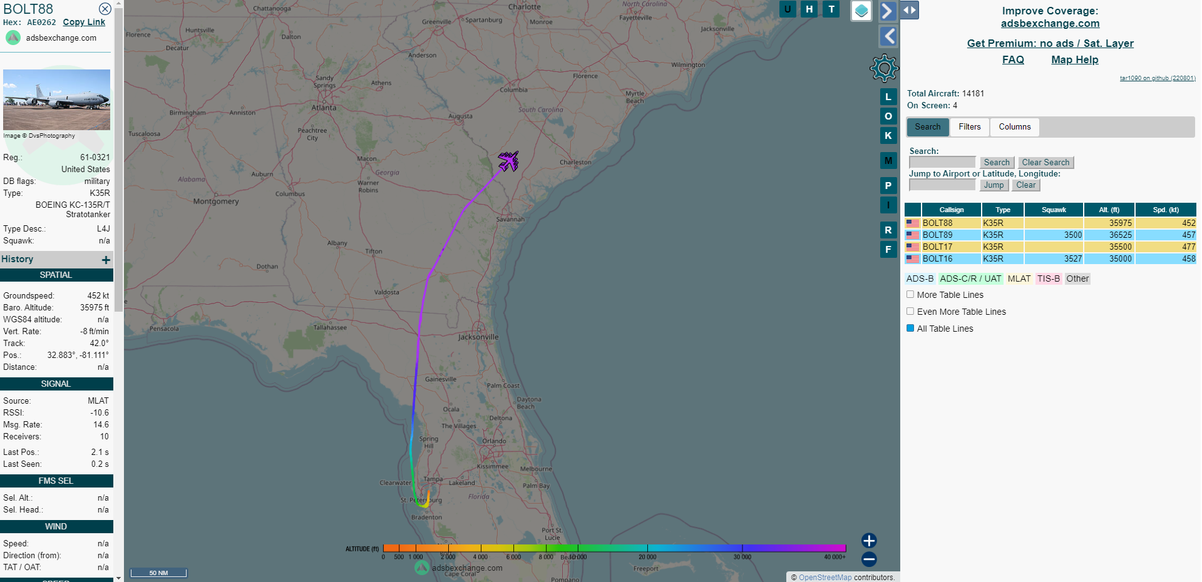Viewport: 1202px width, 582px height.
Task: Zoom in the map with plus button
Action: 869,541
